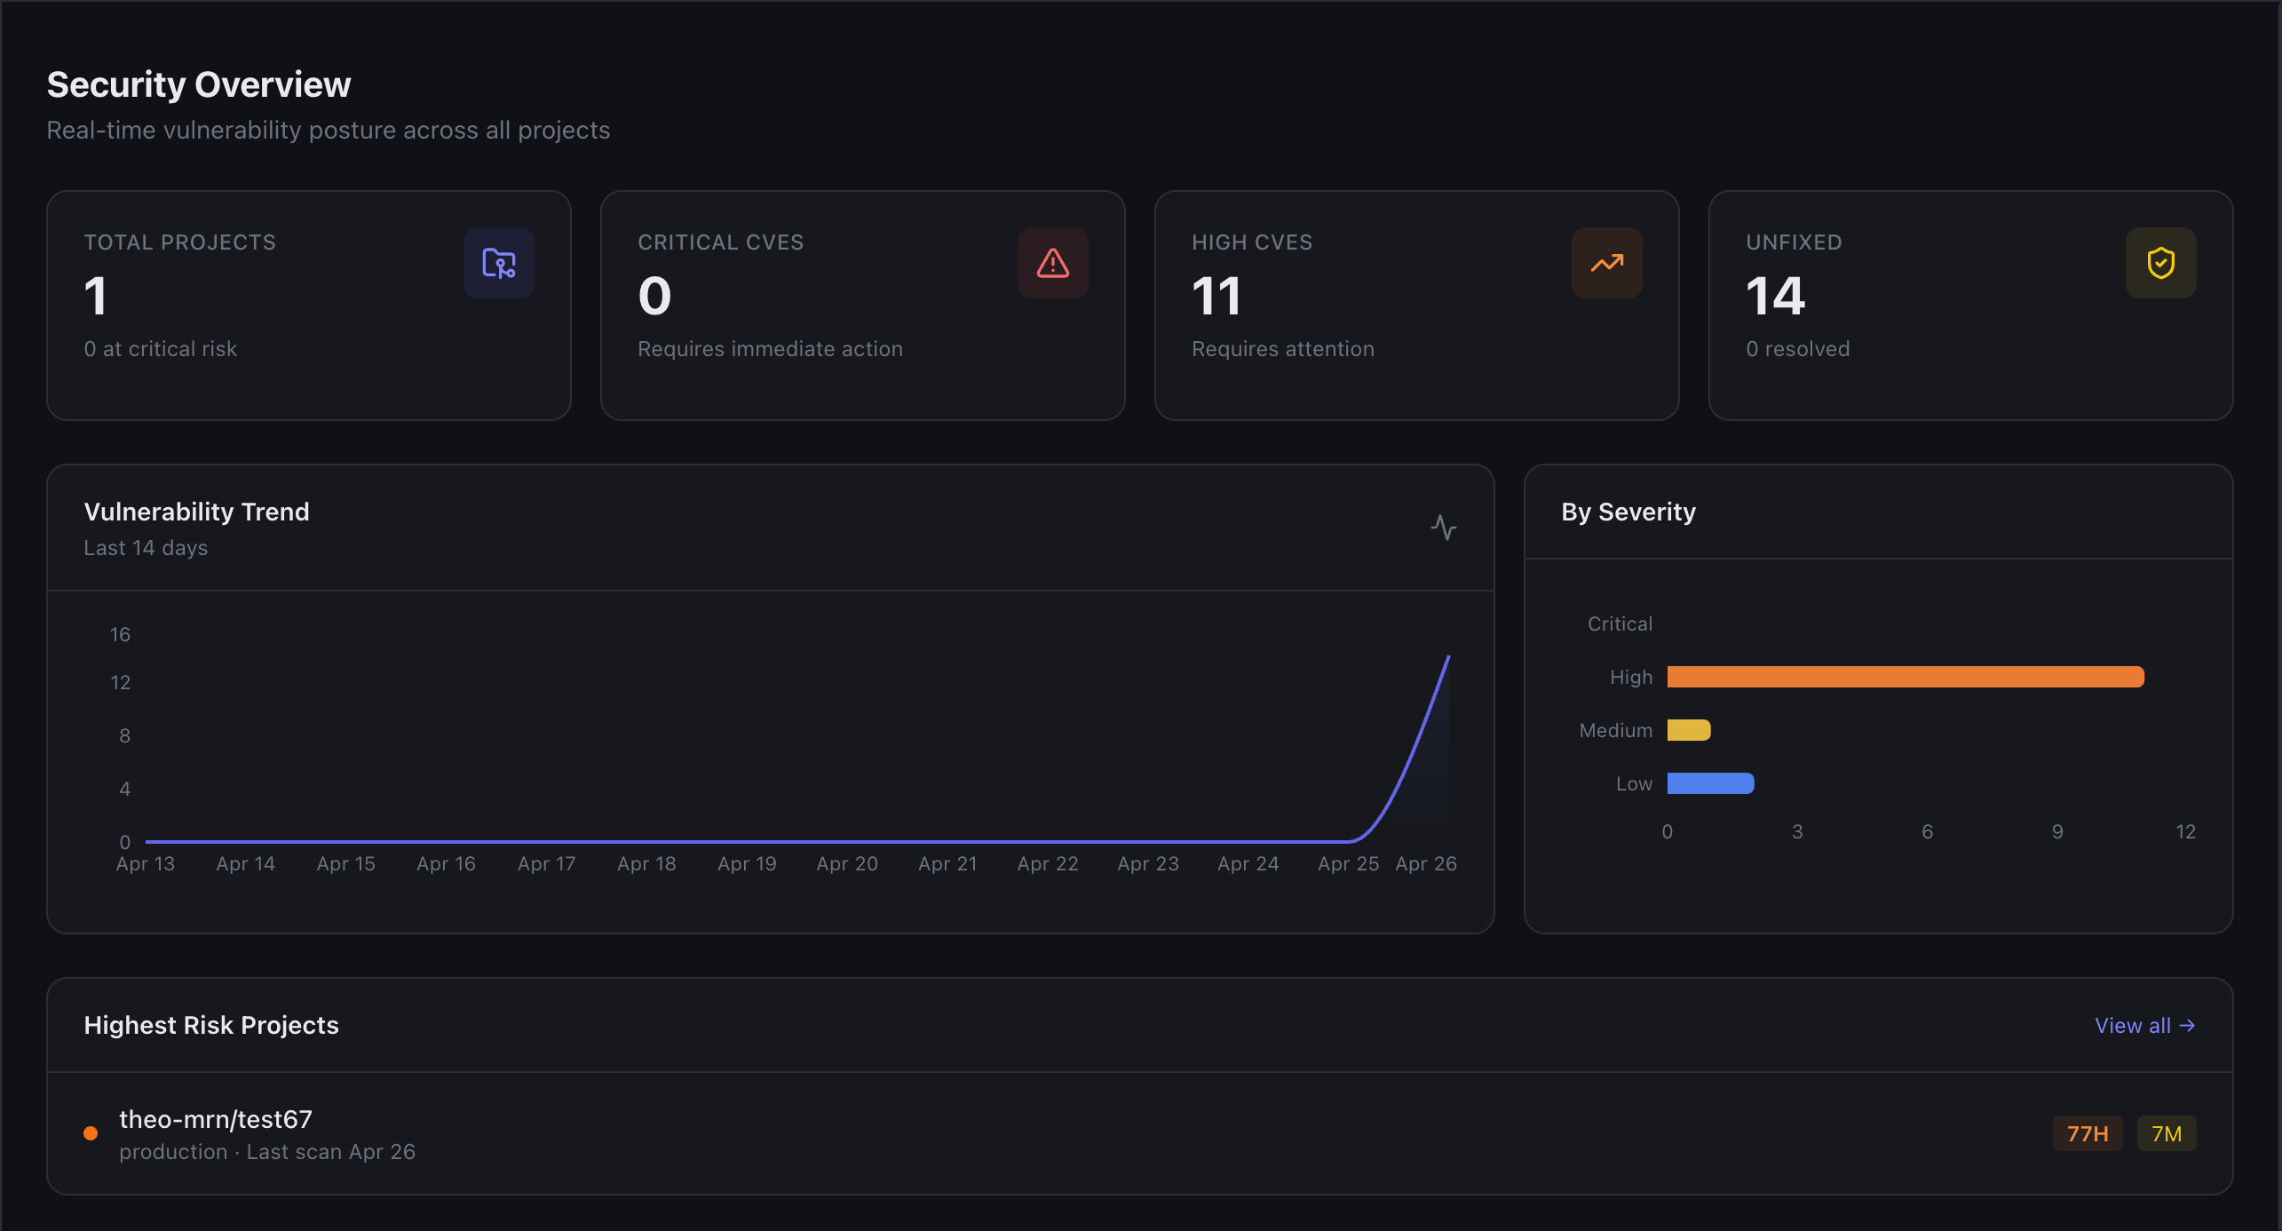Screen dimensions: 2282x1231
Task: Open the theo-mrn/test67 project entry
Action: coord(215,1119)
